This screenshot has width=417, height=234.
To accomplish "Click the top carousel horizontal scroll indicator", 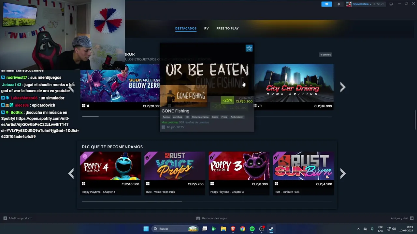I will (x=90, y=116).
